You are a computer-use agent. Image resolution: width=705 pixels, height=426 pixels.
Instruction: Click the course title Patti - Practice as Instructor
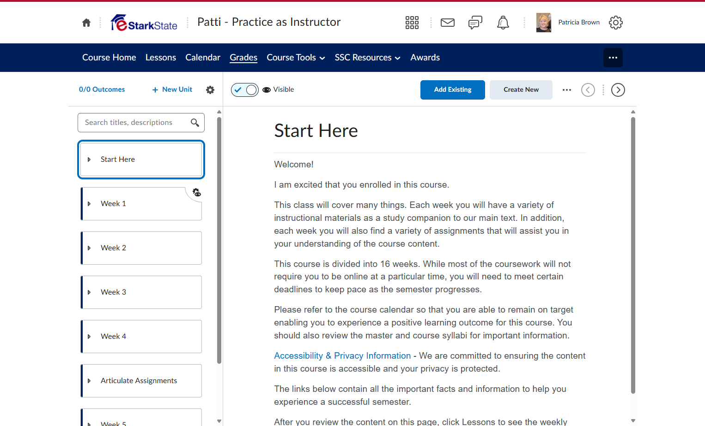269,22
